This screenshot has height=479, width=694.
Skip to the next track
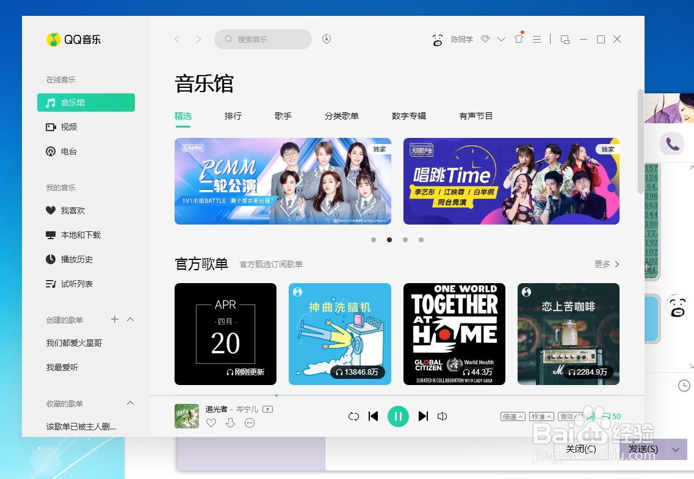423,416
